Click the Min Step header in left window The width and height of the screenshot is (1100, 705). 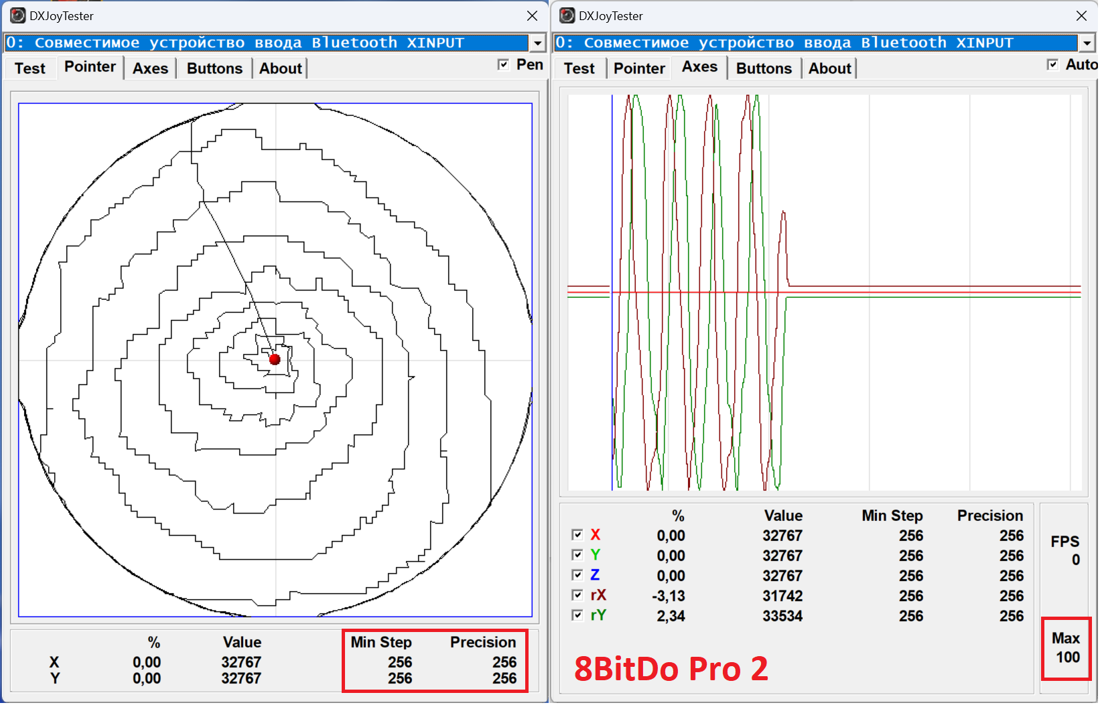[381, 642]
